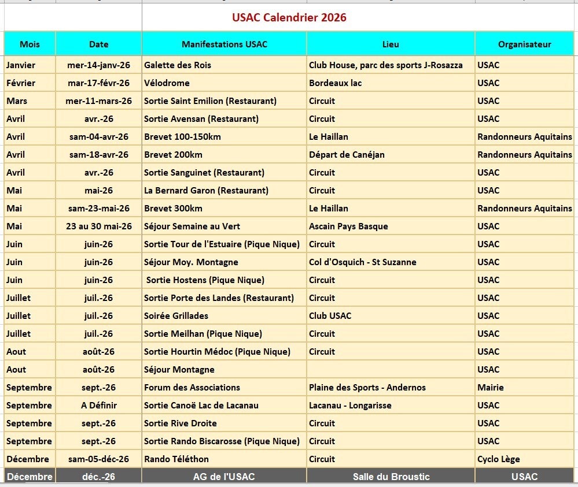Click the mar-17-févr-26 date cell
The image size is (578, 487).
point(98,83)
